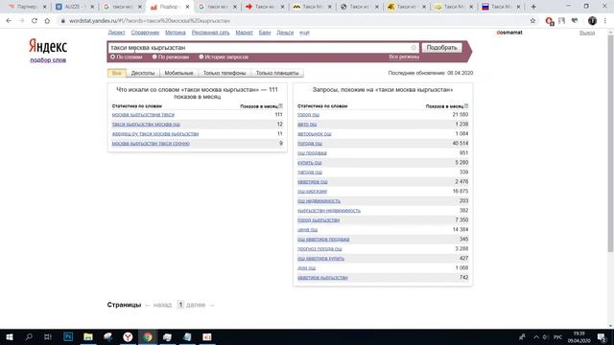
Task: Open the Chrome profile avatar
Action: click(x=592, y=21)
